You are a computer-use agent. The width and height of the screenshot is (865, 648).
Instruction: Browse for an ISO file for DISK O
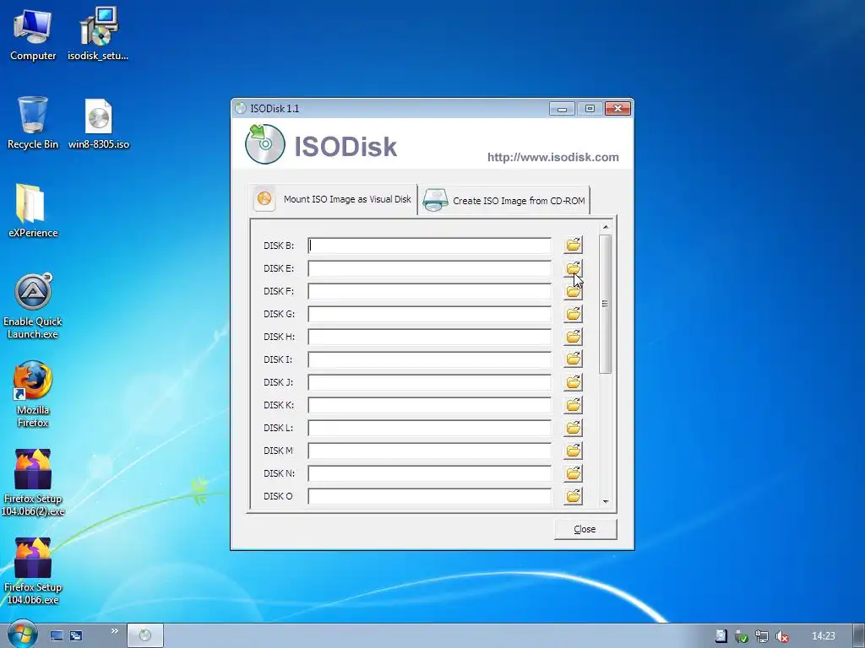[574, 496]
